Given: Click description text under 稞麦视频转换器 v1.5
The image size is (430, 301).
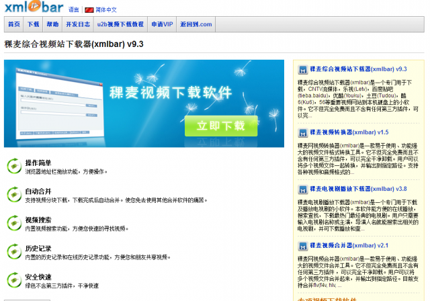Looking at the screenshot, I should point(358,159).
